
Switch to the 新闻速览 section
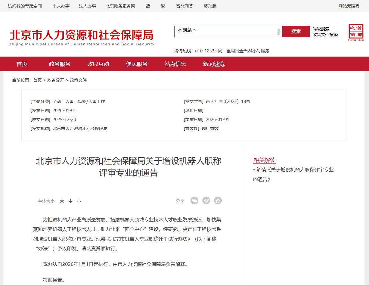click(x=214, y=64)
